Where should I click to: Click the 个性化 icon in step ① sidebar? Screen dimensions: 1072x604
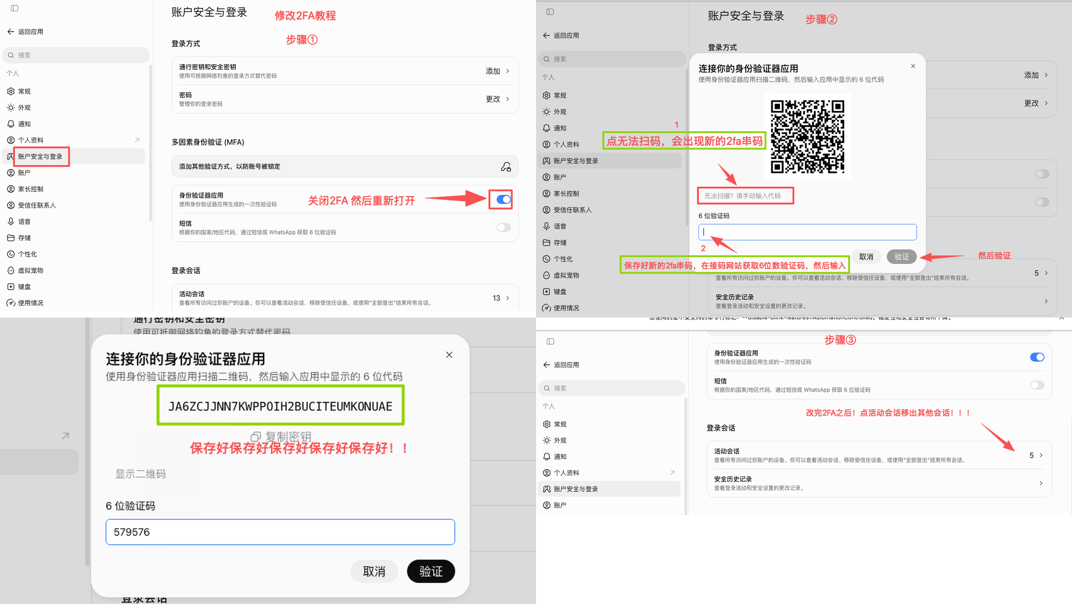(11, 254)
